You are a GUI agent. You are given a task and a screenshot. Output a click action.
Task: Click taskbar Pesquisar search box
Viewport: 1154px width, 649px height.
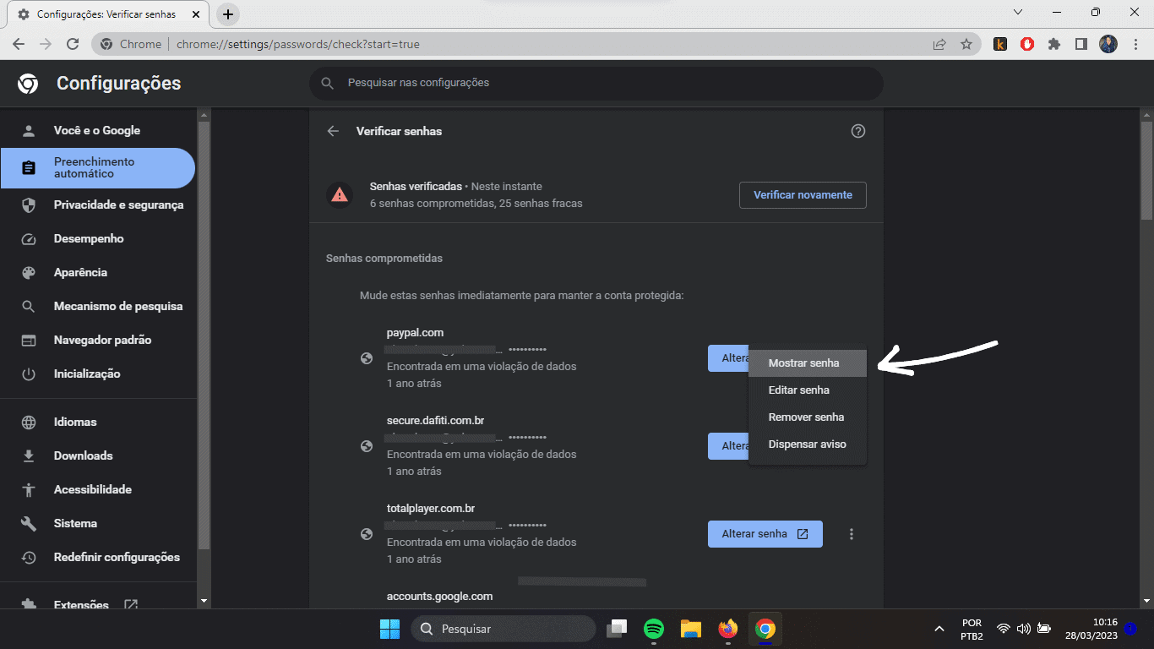(x=504, y=629)
